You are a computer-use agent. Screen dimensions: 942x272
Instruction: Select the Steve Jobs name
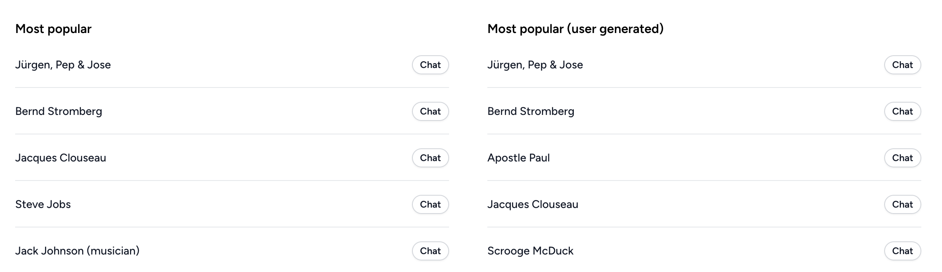(43, 204)
